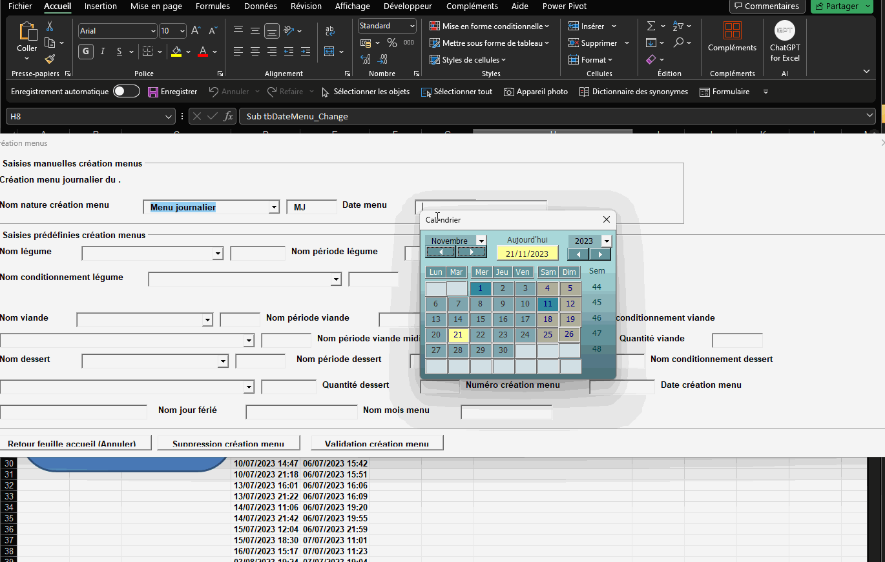Open the Insertion ribbon tab
The height and width of the screenshot is (562, 885).
(101, 6)
